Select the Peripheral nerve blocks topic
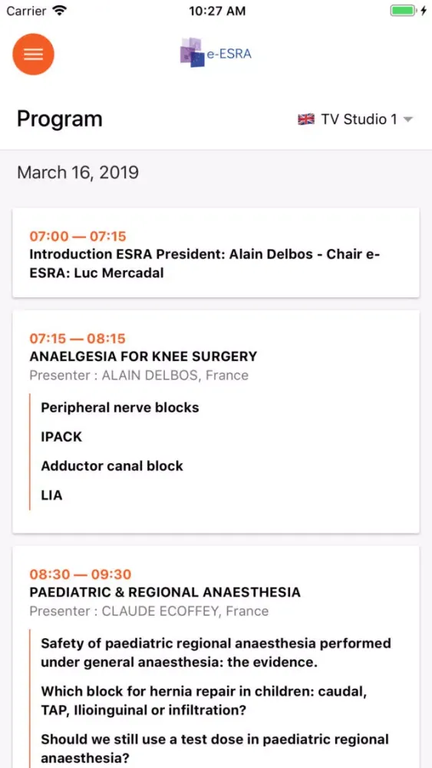This screenshot has height=768, width=432. [120, 408]
